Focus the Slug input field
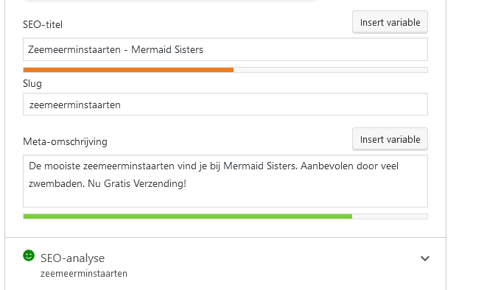The width and height of the screenshot is (484, 290). pos(225,105)
